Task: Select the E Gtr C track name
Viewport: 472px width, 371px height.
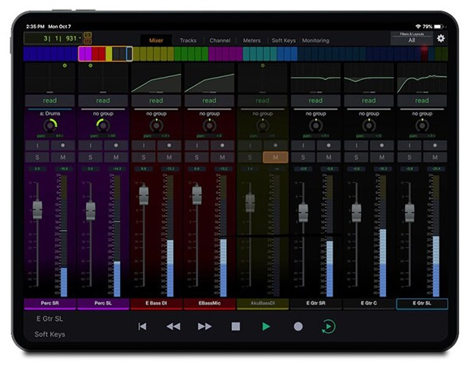Action: click(x=369, y=303)
